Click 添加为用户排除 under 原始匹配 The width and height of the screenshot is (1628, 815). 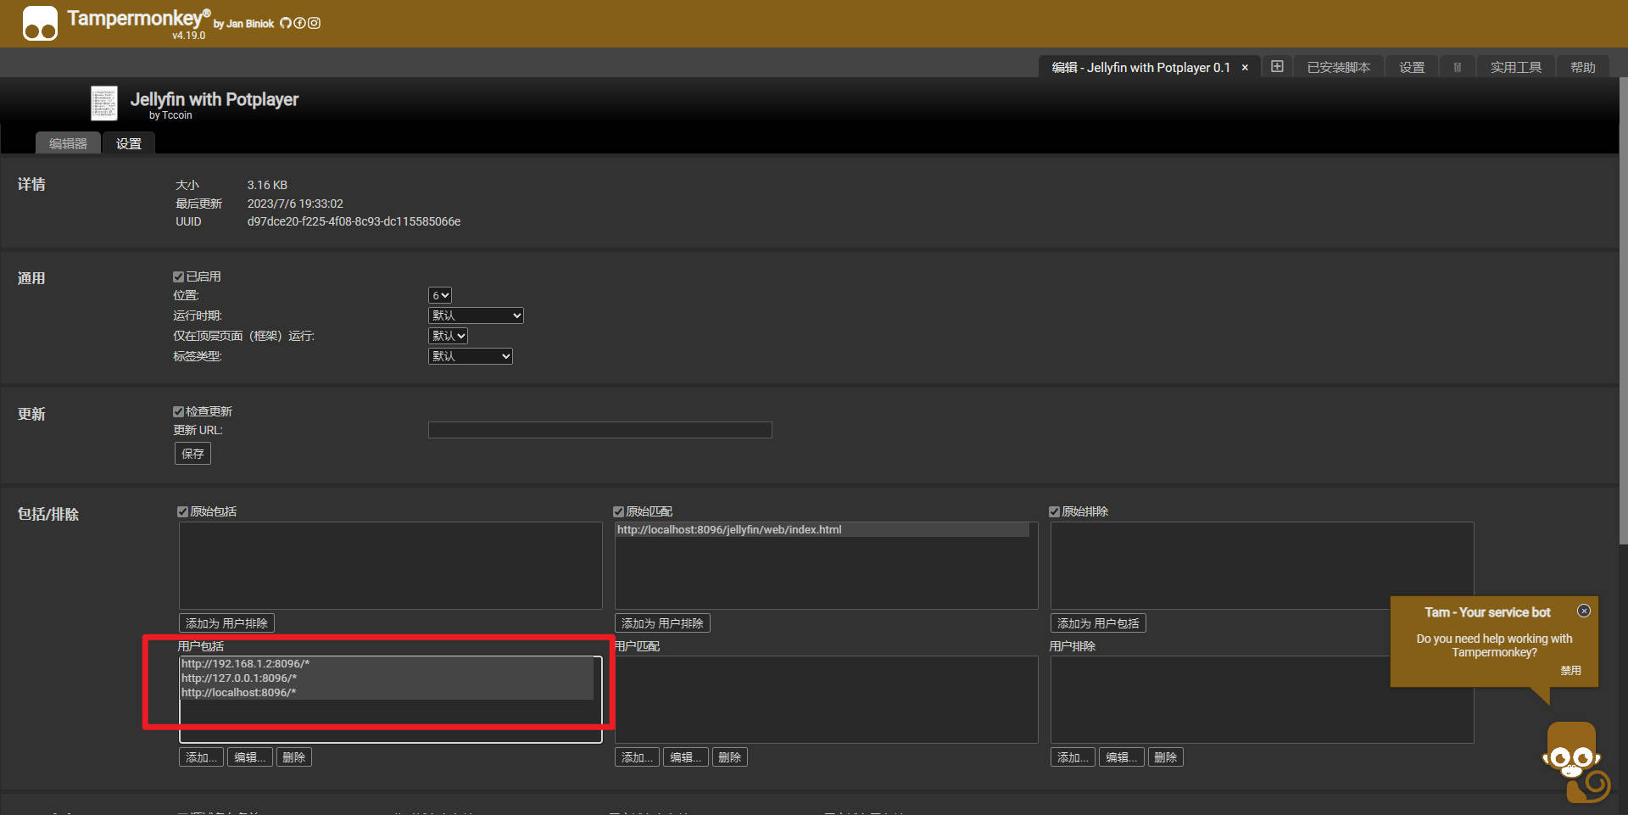pyautogui.click(x=662, y=623)
